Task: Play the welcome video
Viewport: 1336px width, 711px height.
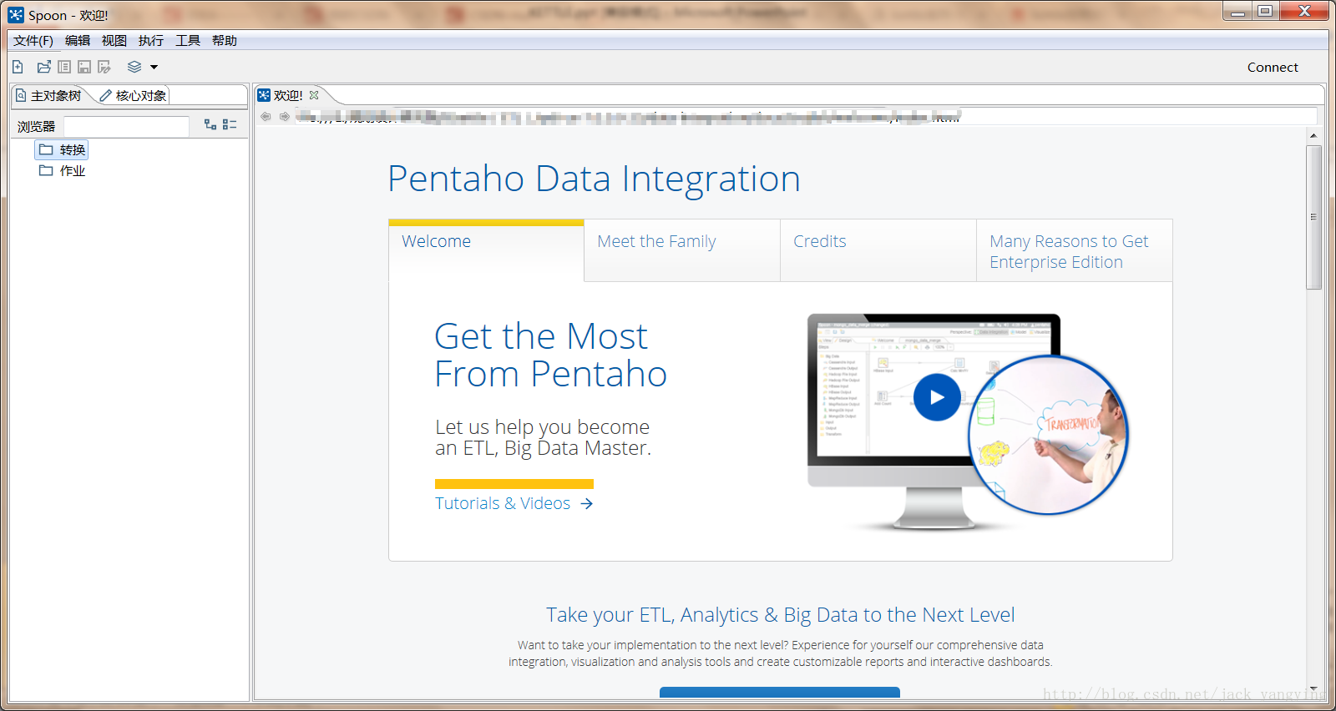Action: [x=937, y=398]
